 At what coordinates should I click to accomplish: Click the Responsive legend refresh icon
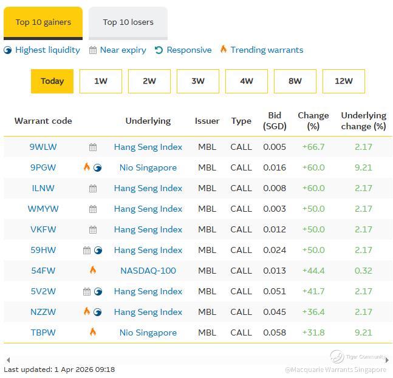pyautogui.click(x=159, y=50)
